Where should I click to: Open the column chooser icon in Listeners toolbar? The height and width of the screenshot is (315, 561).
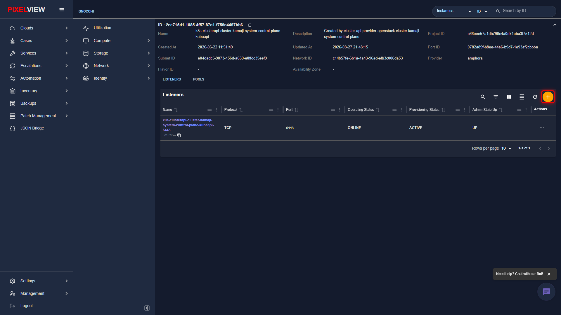509,97
